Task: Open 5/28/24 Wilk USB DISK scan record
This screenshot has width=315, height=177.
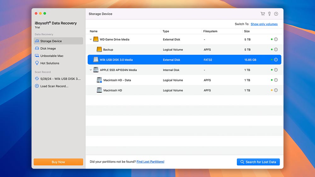Action: click(x=58, y=79)
